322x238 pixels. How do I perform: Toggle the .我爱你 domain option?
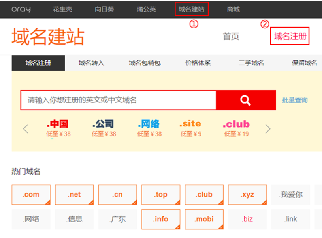click(290, 195)
